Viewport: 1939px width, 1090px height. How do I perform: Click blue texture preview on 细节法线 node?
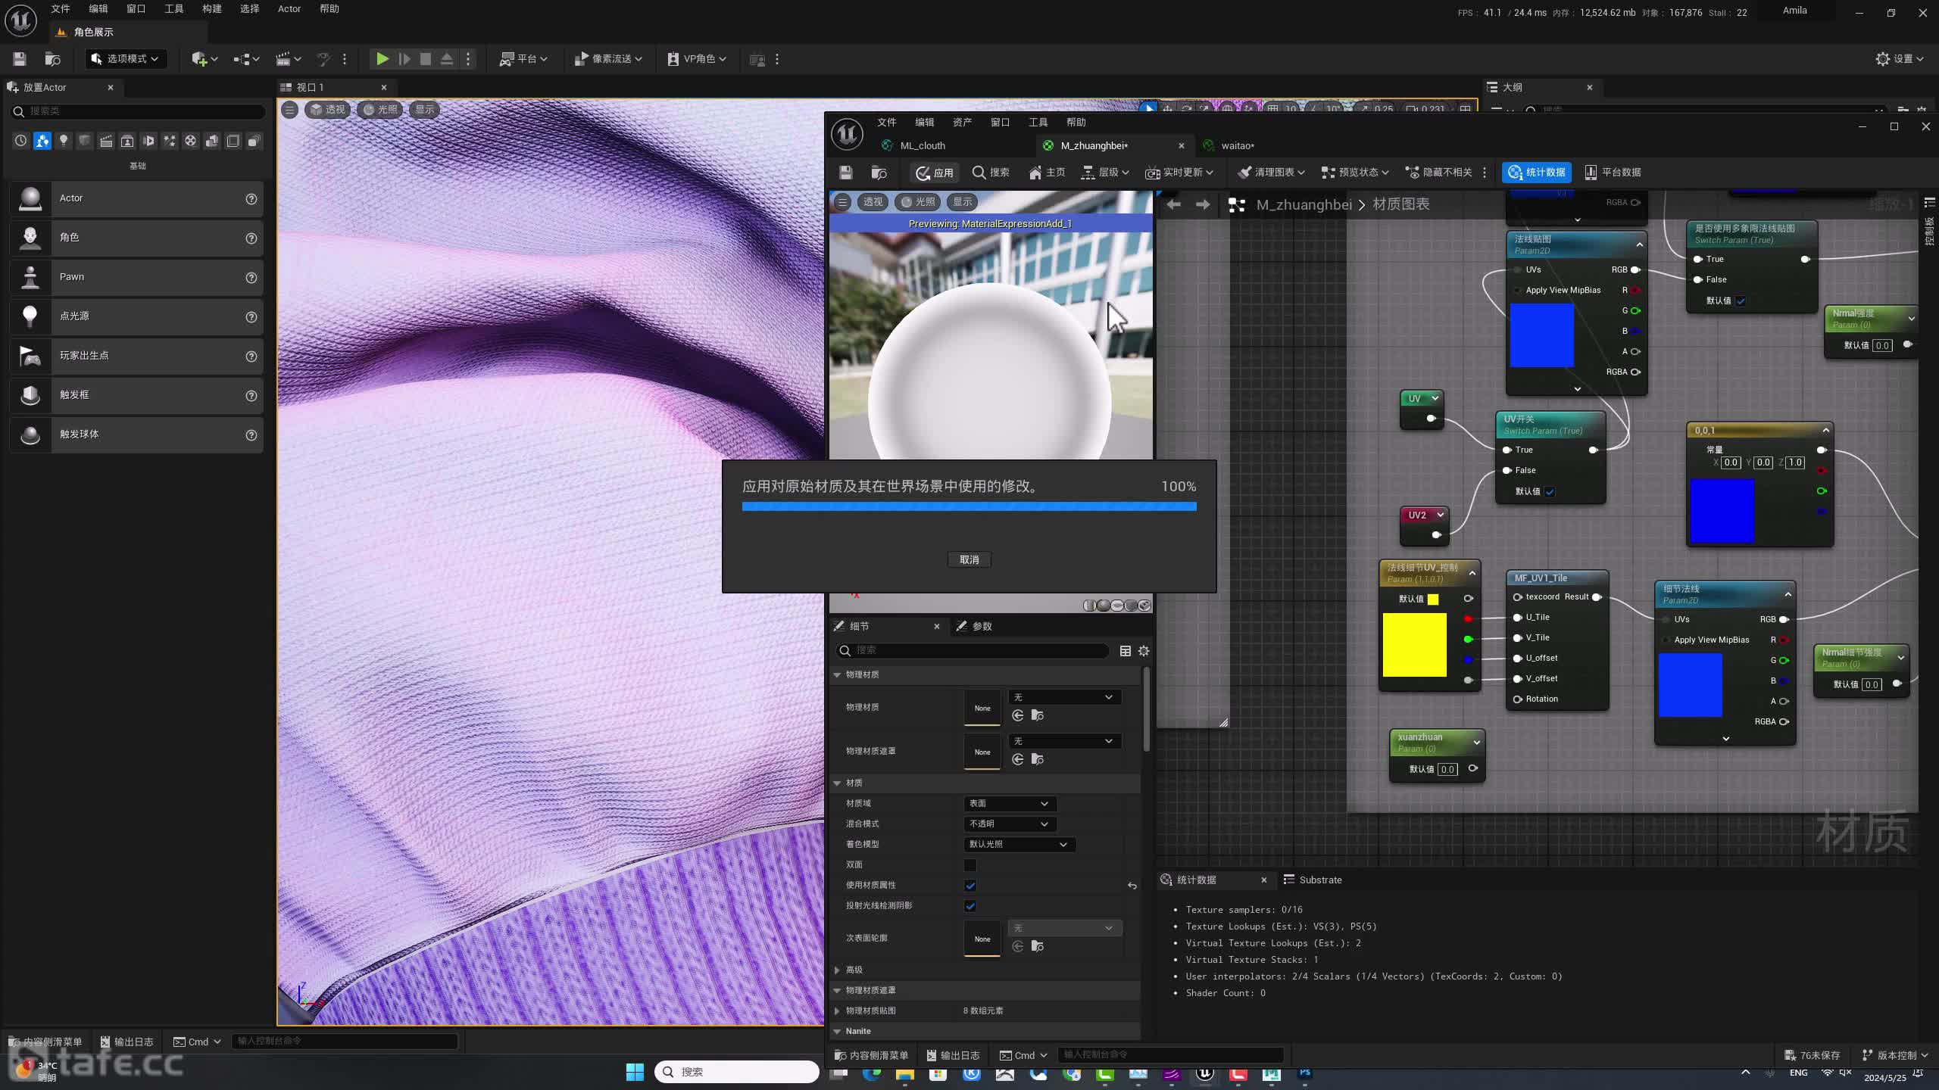1691,685
